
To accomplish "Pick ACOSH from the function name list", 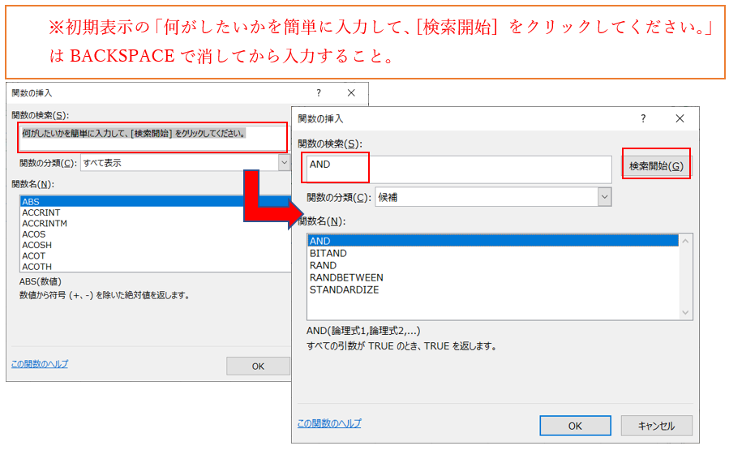I will 36,245.
